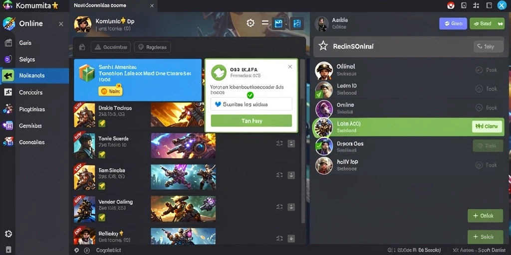
Task: Expand the dropdown arrow on Vender Oniimg row
Action: [291, 207]
